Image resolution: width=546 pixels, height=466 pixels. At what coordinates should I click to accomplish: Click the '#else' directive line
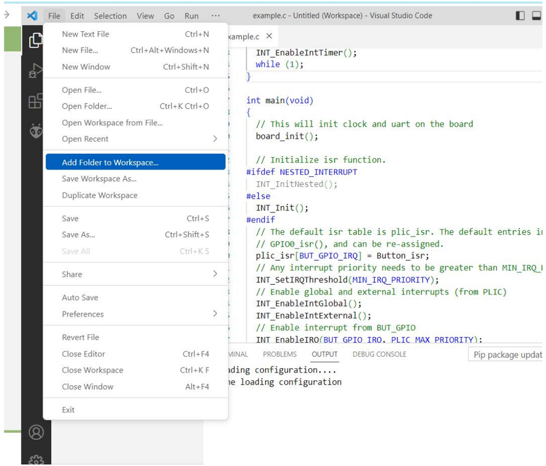click(x=258, y=196)
